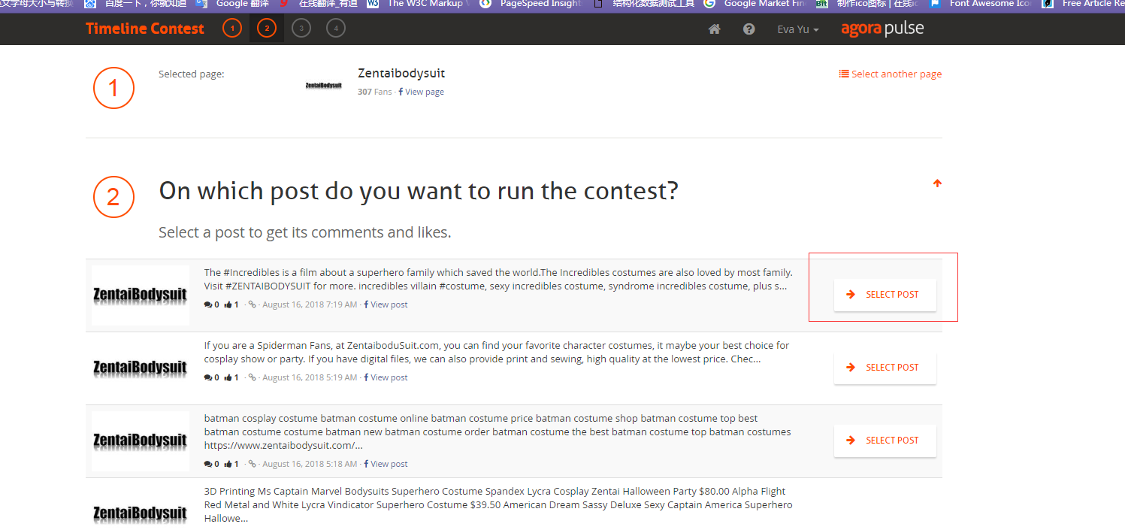View post dated August 16, 2018 5:19 AM
The height and width of the screenshot is (530, 1125).
point(386,377)
